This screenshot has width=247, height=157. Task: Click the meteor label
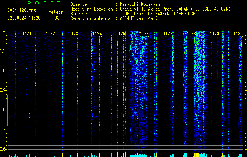(56, 12)
